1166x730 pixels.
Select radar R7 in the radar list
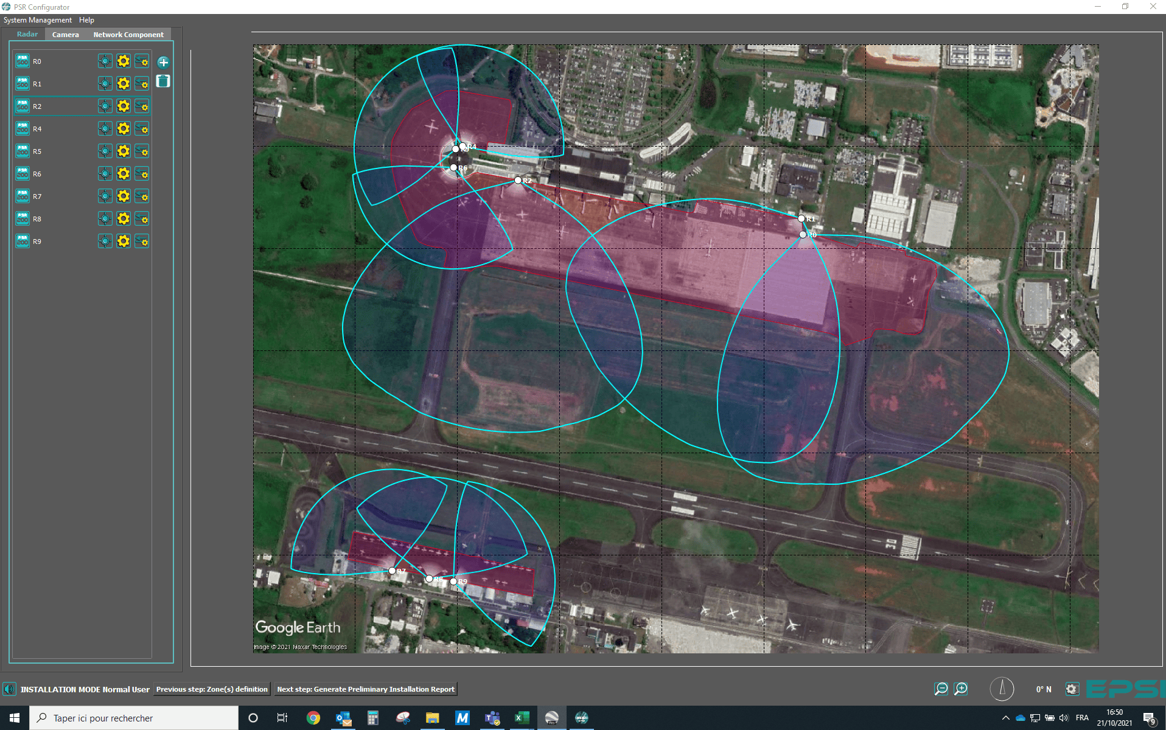pos(37,196)
